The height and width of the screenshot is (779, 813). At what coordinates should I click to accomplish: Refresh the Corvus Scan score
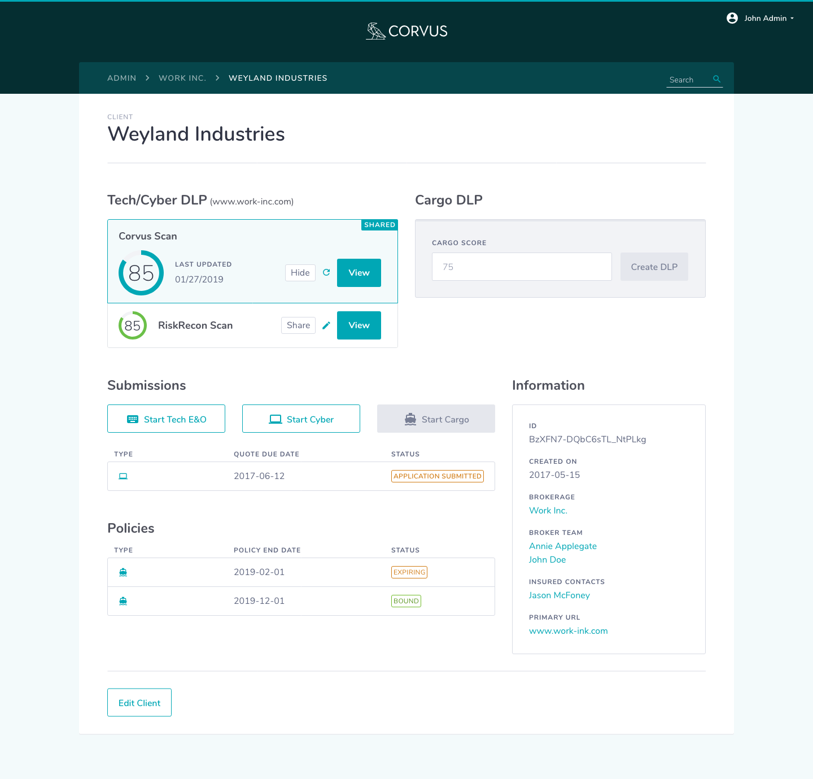[326, 272]
